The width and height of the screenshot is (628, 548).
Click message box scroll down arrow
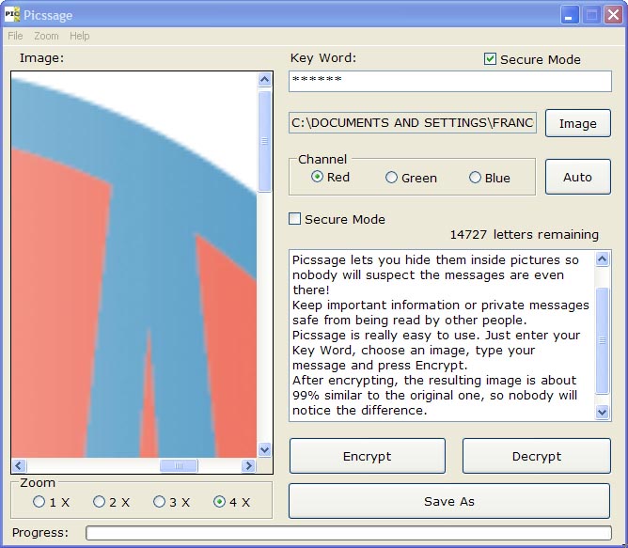603,412
